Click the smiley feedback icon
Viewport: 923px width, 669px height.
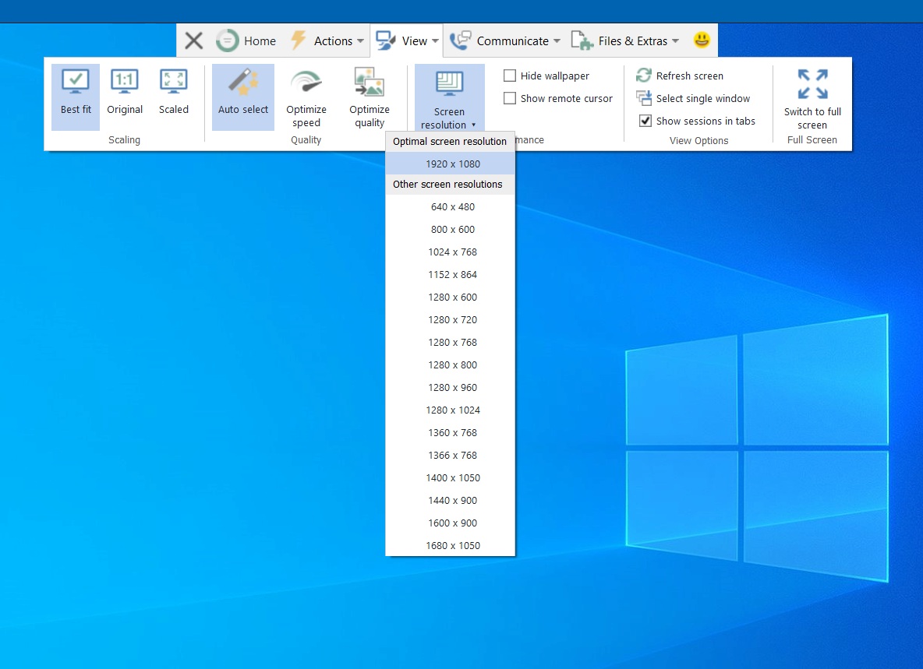click(x=701, y=40)
